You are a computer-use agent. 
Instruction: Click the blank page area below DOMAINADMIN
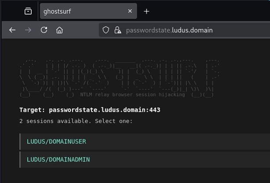[132, 175]
